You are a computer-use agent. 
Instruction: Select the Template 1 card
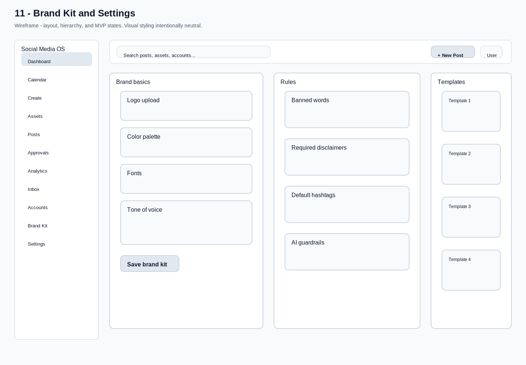click(x=471, y=111)
